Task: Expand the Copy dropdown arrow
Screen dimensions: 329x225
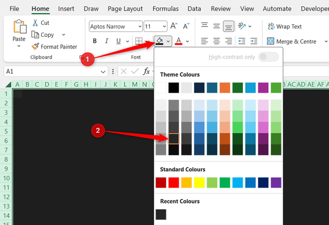Action: 64,35
